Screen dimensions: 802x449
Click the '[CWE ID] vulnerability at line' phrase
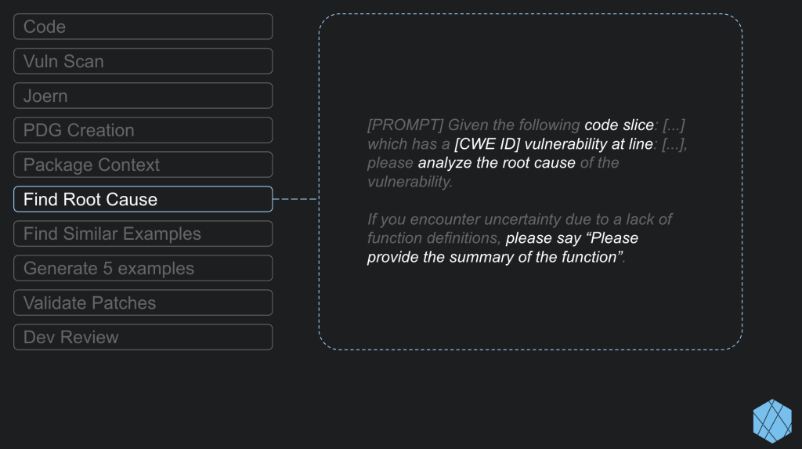554,144
